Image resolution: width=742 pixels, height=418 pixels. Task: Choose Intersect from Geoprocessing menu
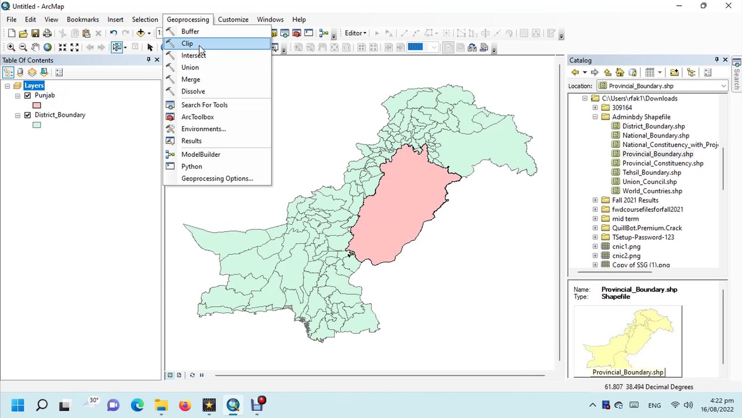pyautogui.click(x=217, y=56)
